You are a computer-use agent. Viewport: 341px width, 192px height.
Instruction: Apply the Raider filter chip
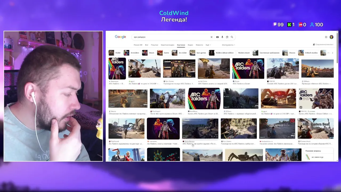115,53
